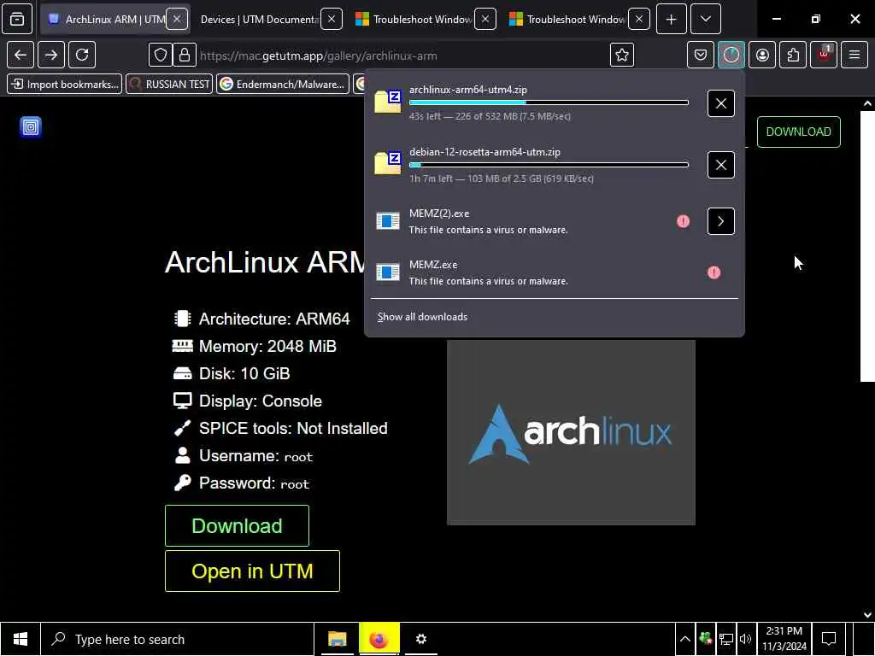Screen dimensions: 875x656
Task: Expand MEMZ(2).exe download details arrow
Action: pyautogui.click(x=721, y=221)
